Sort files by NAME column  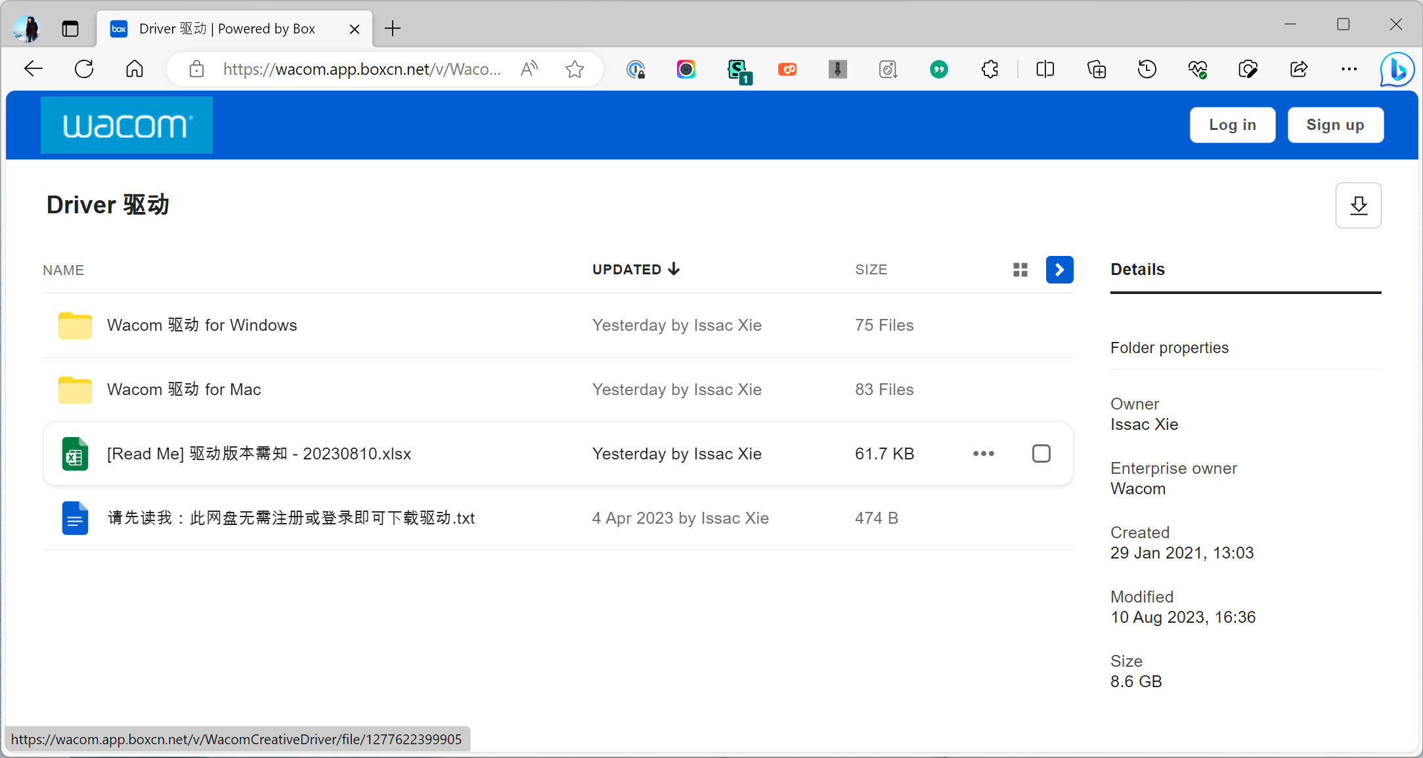(63, 270)
